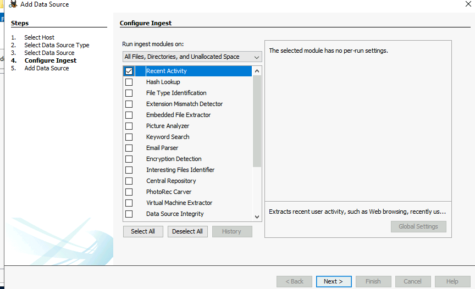Enable the Keyword Search checkbox
The height and width of the screenshot is (289, 475).
[x=129, y=137]
